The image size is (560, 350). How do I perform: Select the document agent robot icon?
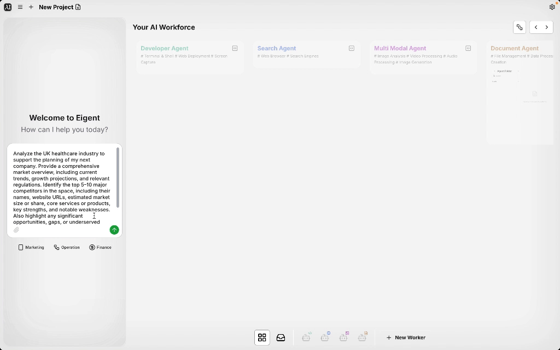point(363,337)
